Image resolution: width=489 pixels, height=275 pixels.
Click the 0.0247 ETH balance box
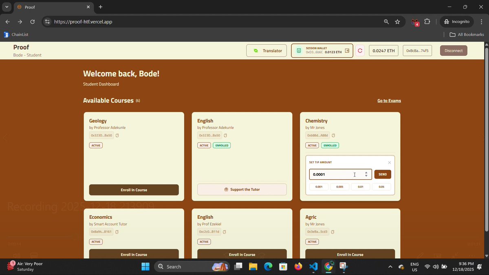383,51
